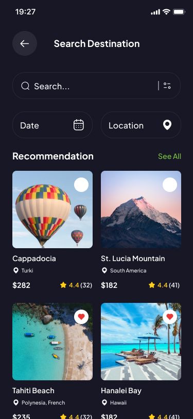The height and width of the screenshot is (419, 193).
Task: Open the Date picker field
Action: (52, 125)
